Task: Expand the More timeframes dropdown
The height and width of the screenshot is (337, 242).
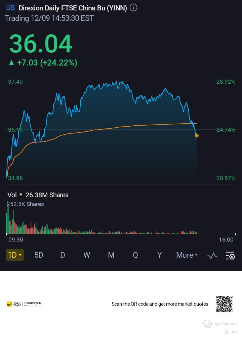Action: tap(187, 255)
